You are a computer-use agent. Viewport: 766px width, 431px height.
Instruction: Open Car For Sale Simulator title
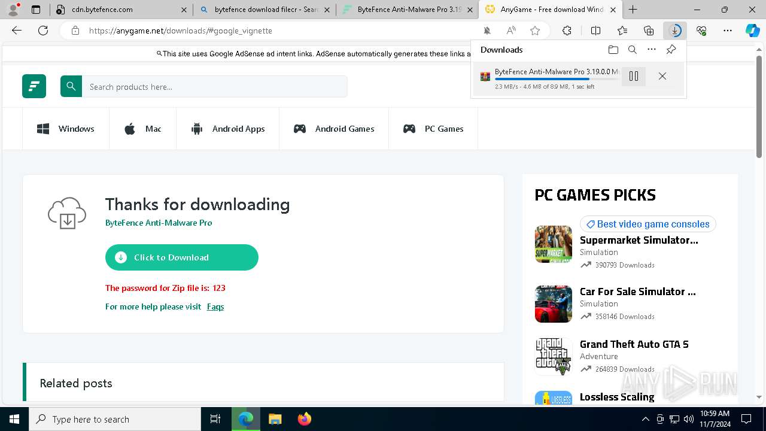[x=638, y=292]
